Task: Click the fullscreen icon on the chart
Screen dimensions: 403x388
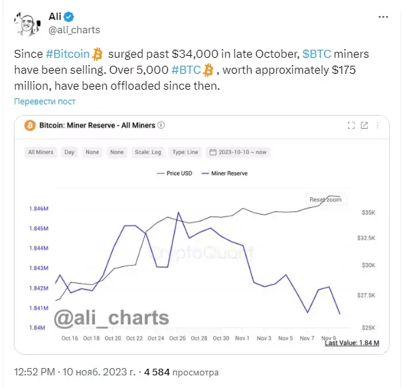Action: (351, 125)
